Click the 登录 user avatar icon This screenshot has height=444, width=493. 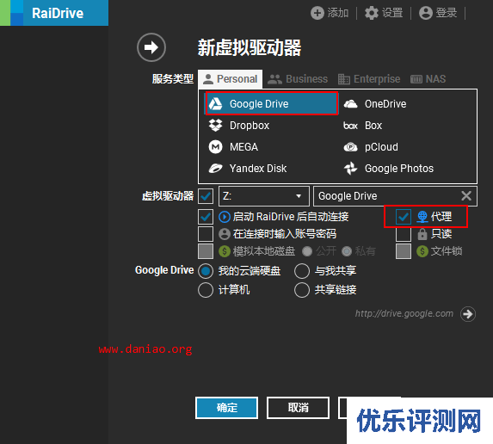click(x=426, y=13)
